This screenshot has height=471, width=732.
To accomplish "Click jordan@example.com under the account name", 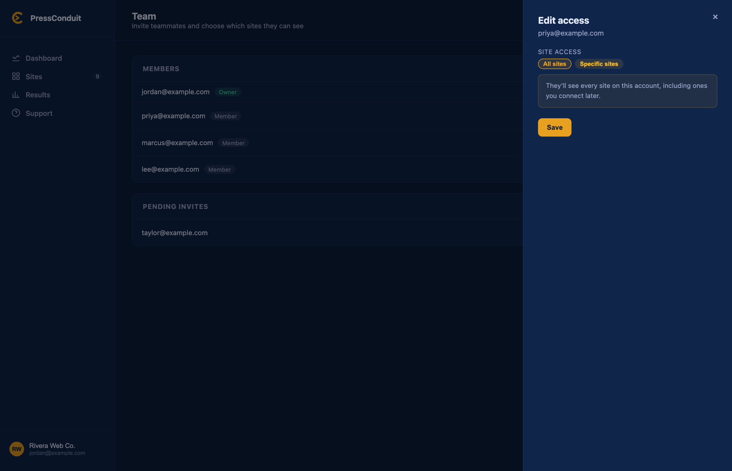I will (x=57, y=453).
